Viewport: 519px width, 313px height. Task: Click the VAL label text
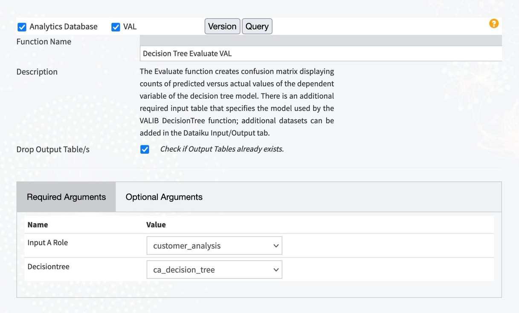coord(130,26)
